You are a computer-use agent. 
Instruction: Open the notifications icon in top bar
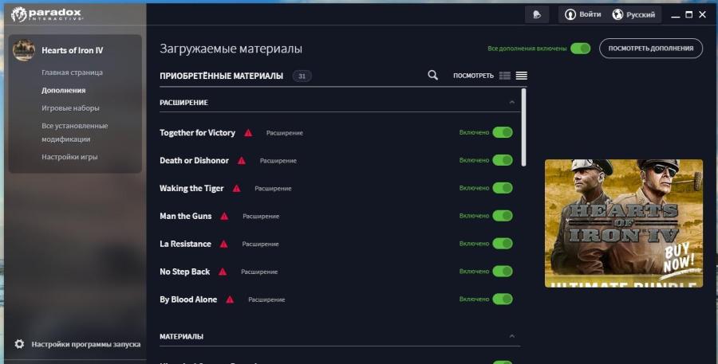tap(537, 14)
